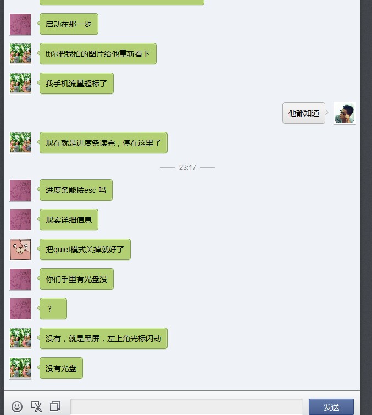This screenshot has width=372, height=415.
Task: Click the 没有，就是黑屏 message bubble
Action: click(103, 338)
